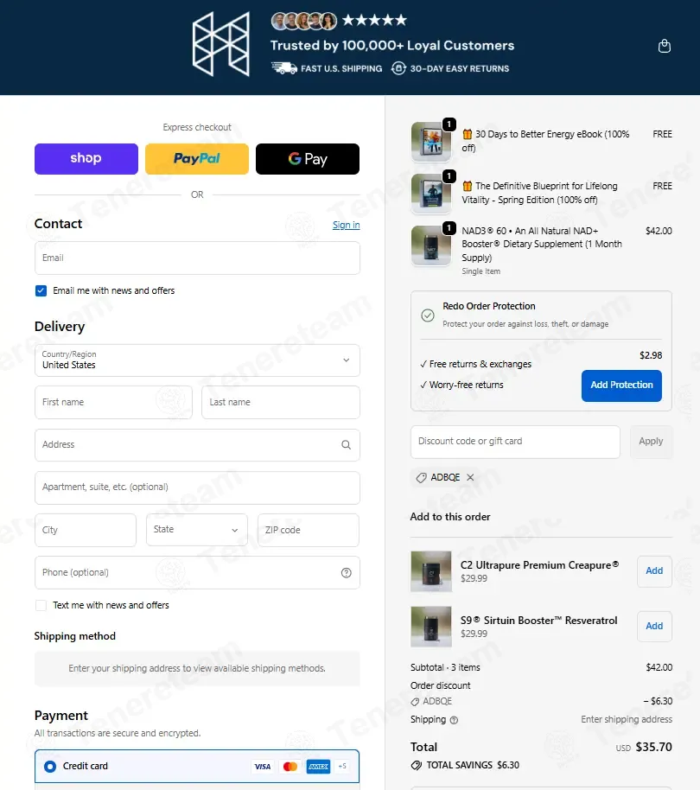700x790 pixels.
Task: Focus the First name field
Action: point(113,403)
